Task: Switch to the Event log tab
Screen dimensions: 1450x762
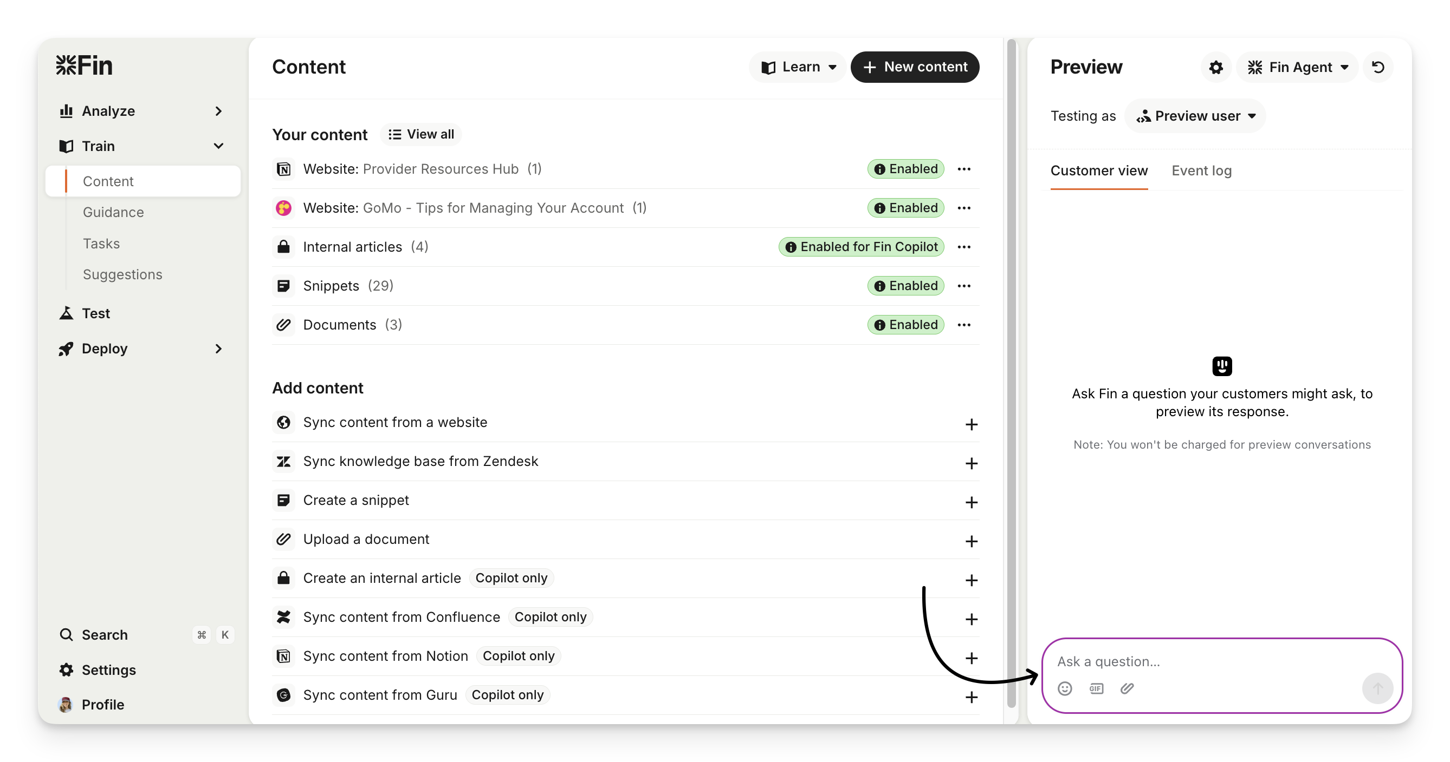Action: [1201, 171]
